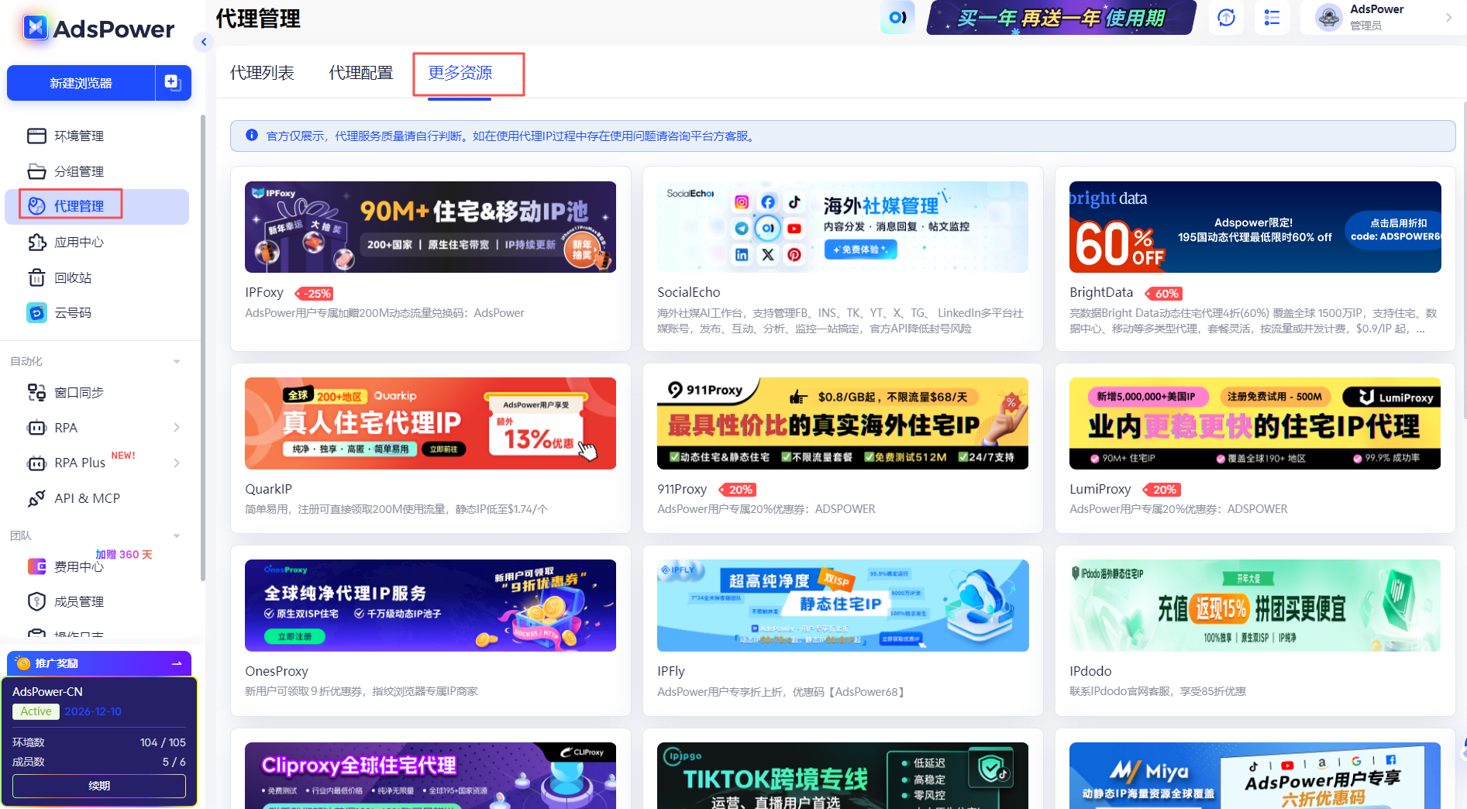Open the API & MCP page

(88, 497)
